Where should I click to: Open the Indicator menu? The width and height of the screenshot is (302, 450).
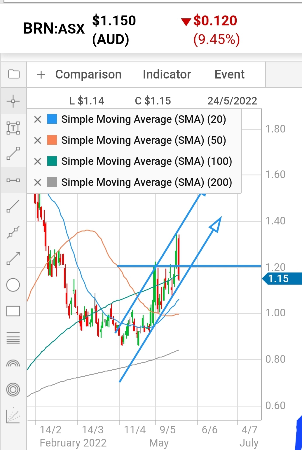[167, 74]
